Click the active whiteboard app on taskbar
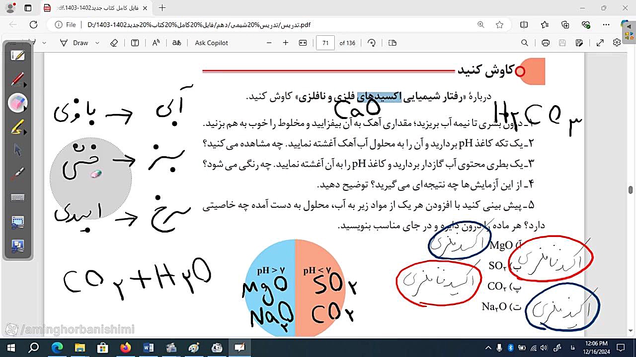Viewport: 636px width, 357px height. 239,348
